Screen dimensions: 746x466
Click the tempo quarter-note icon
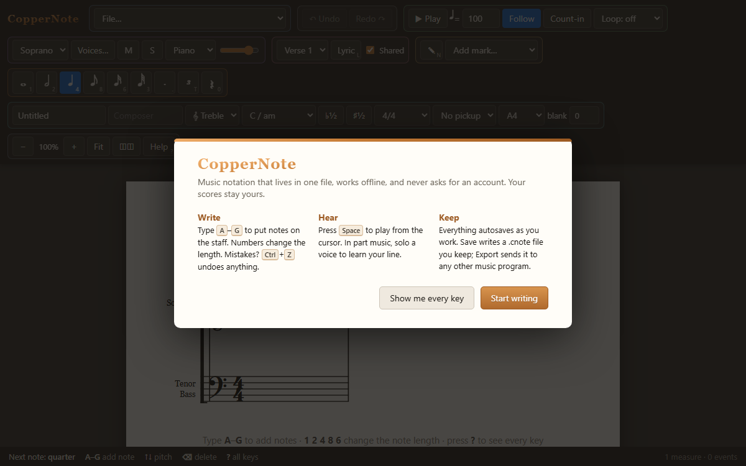454,17
